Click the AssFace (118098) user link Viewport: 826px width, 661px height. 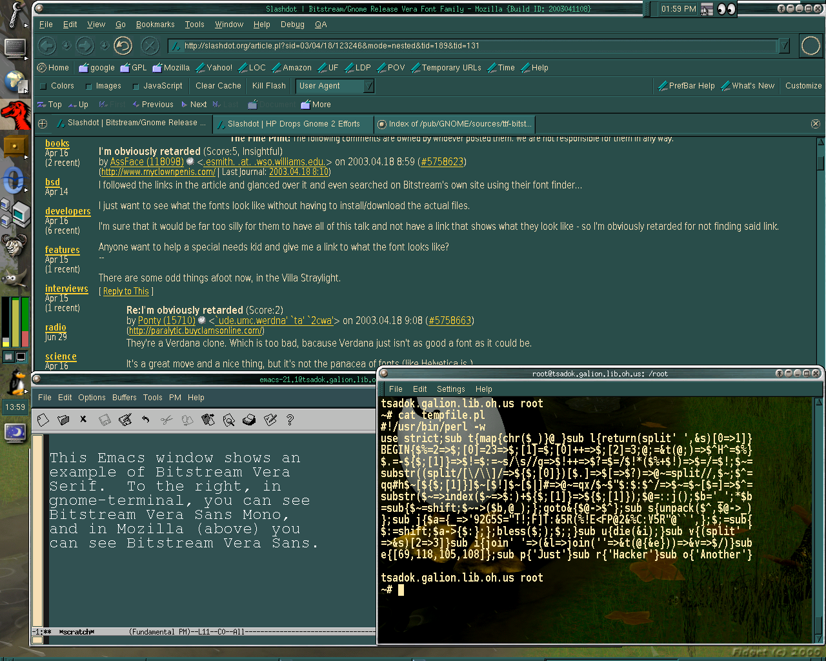click(146, 162)
